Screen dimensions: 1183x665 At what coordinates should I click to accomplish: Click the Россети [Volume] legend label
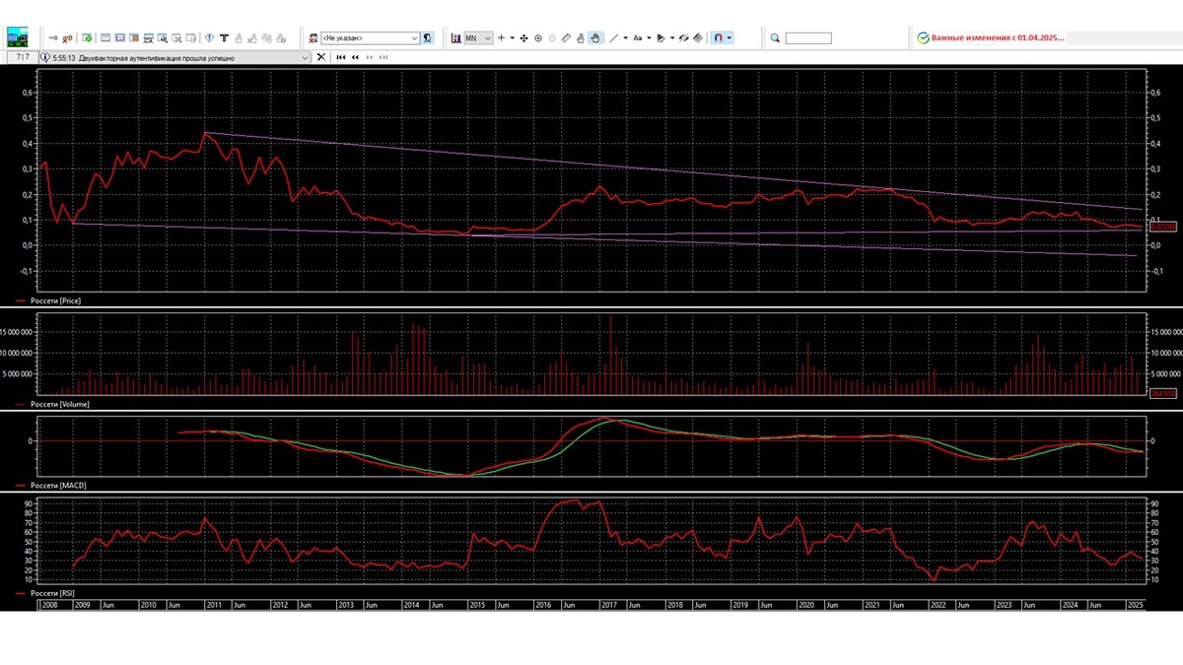(x=61, y=405)
